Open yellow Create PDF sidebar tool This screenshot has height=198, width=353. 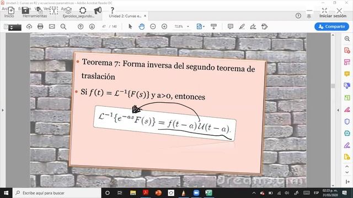click(347, 157)
